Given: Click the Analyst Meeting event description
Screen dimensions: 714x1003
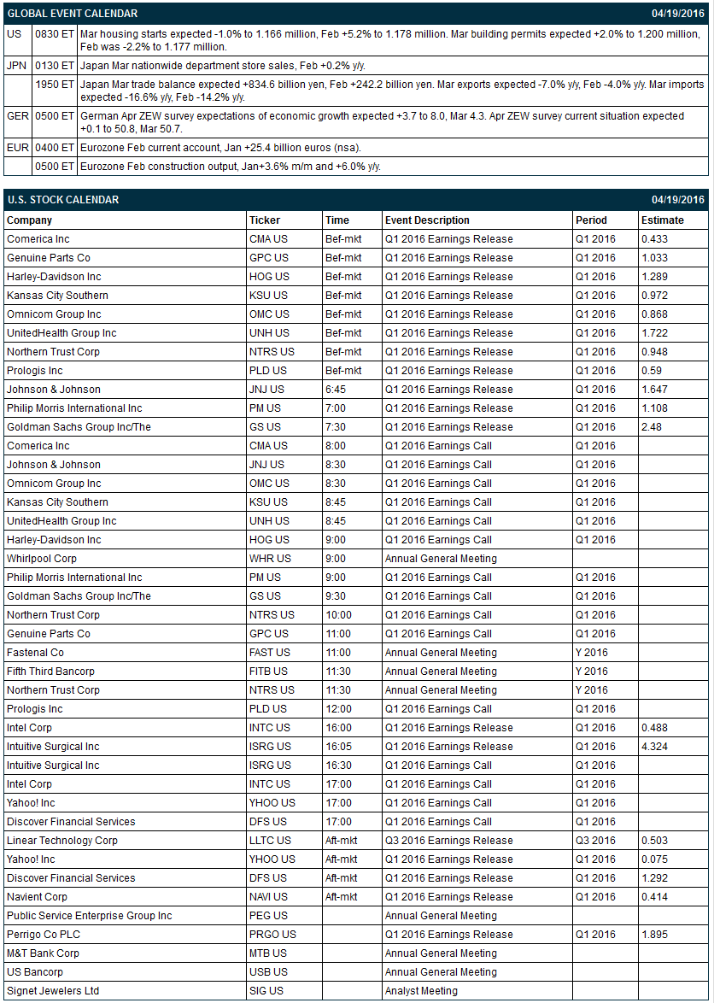Looking at the screenshot, I should click(x=421, y=990).
